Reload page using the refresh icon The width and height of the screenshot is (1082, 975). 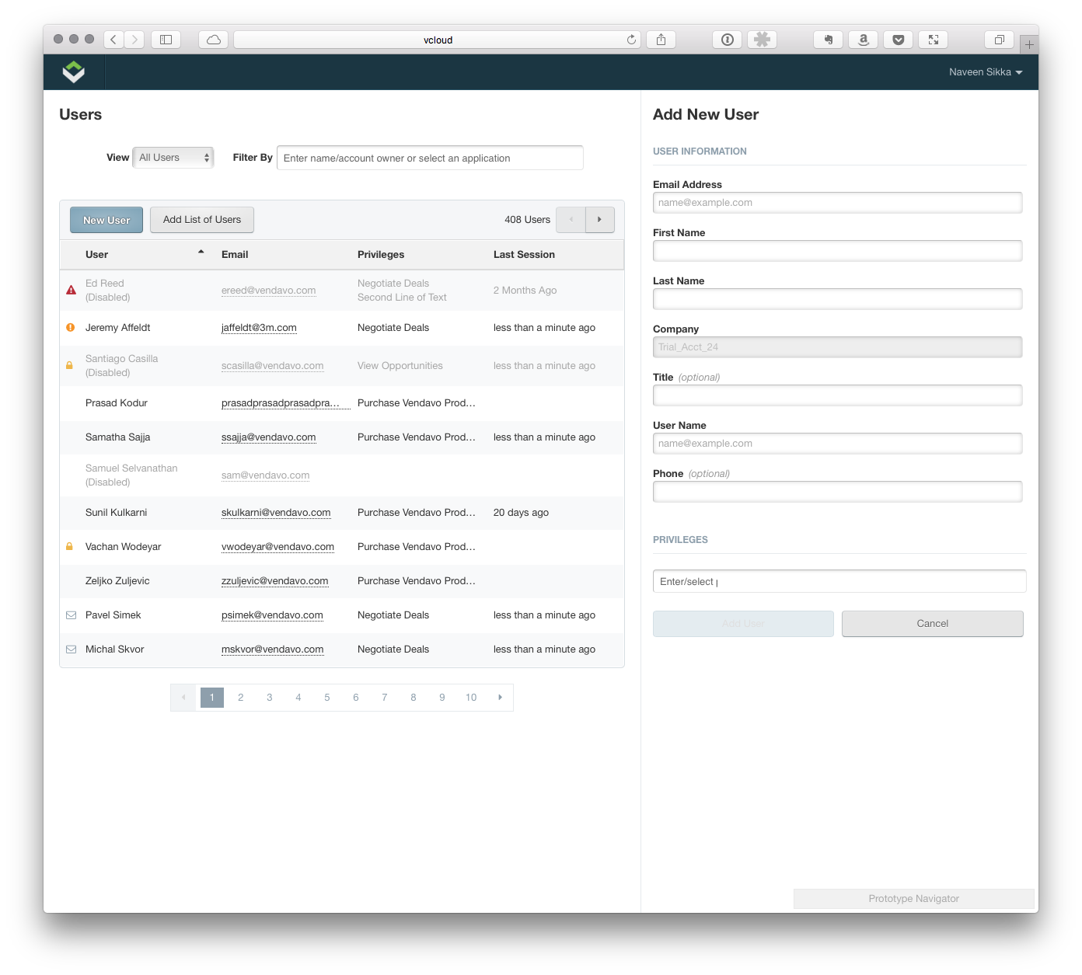(x=631, y=40)
